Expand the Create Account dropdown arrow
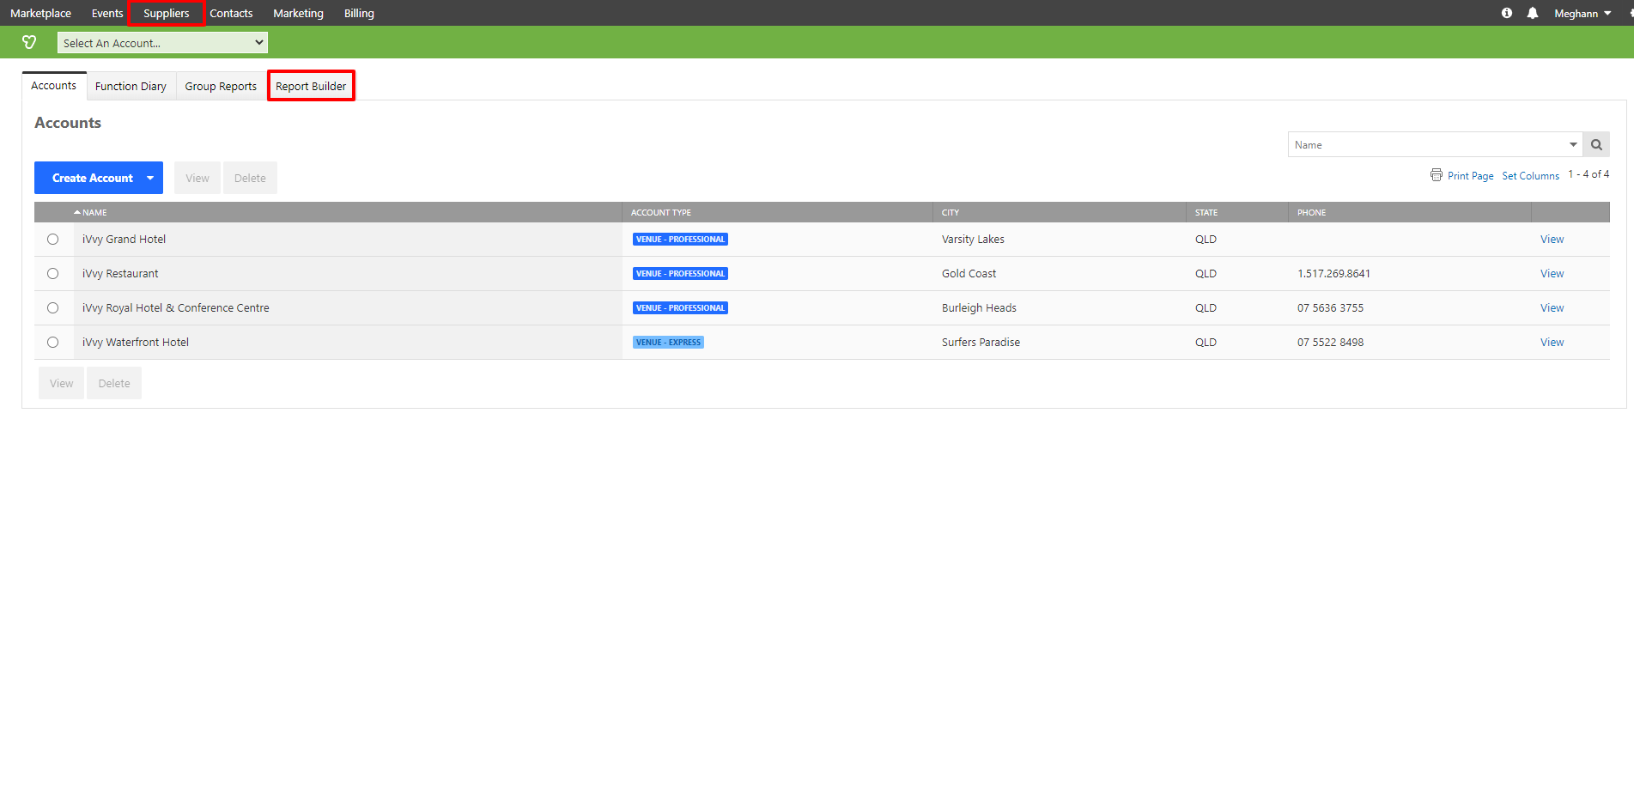The width and height of the screenshot is (1634, 790). pyautogui.click(x=150, y=178)
